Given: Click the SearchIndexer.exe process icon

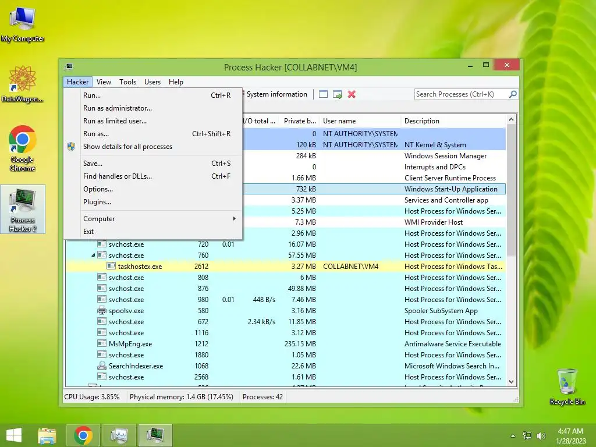Looking at the screenshot, I should coord(101,366).
